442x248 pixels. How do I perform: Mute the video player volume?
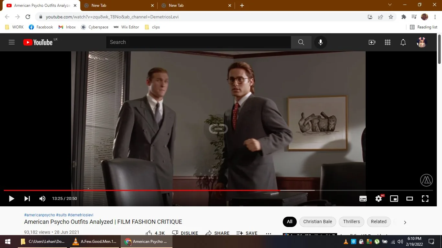pyautogui.click(x=42, y=199)
